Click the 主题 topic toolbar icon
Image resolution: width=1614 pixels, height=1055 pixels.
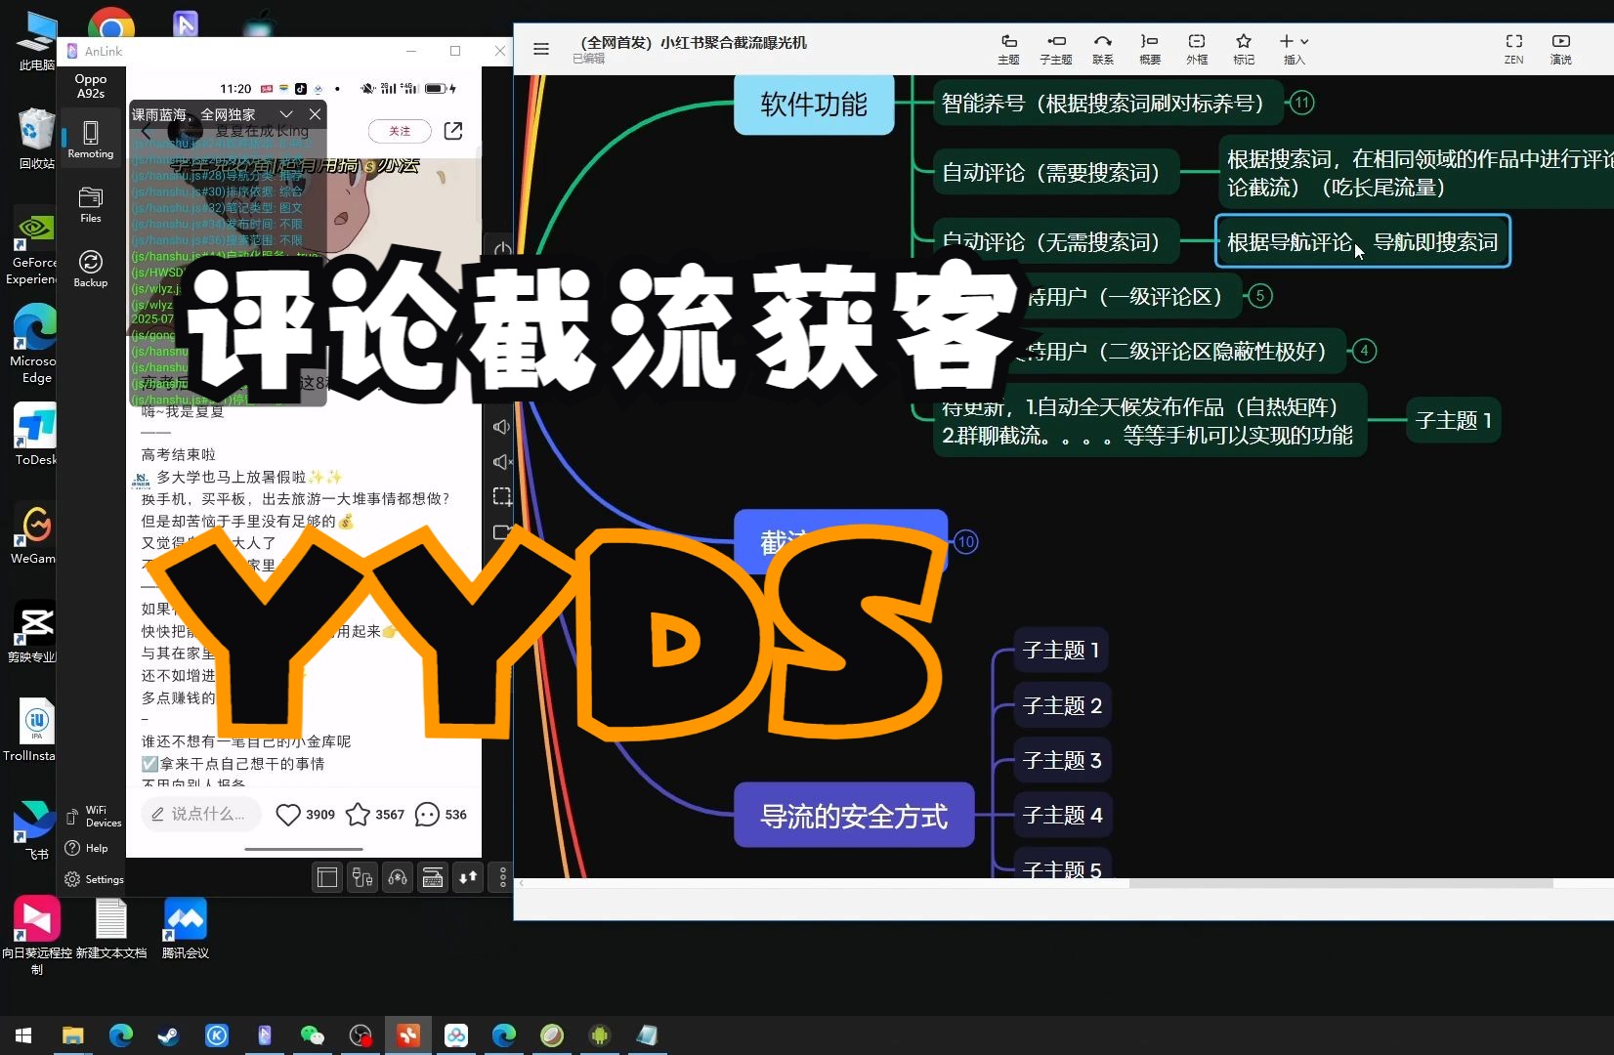click(x=1008, y=48)
